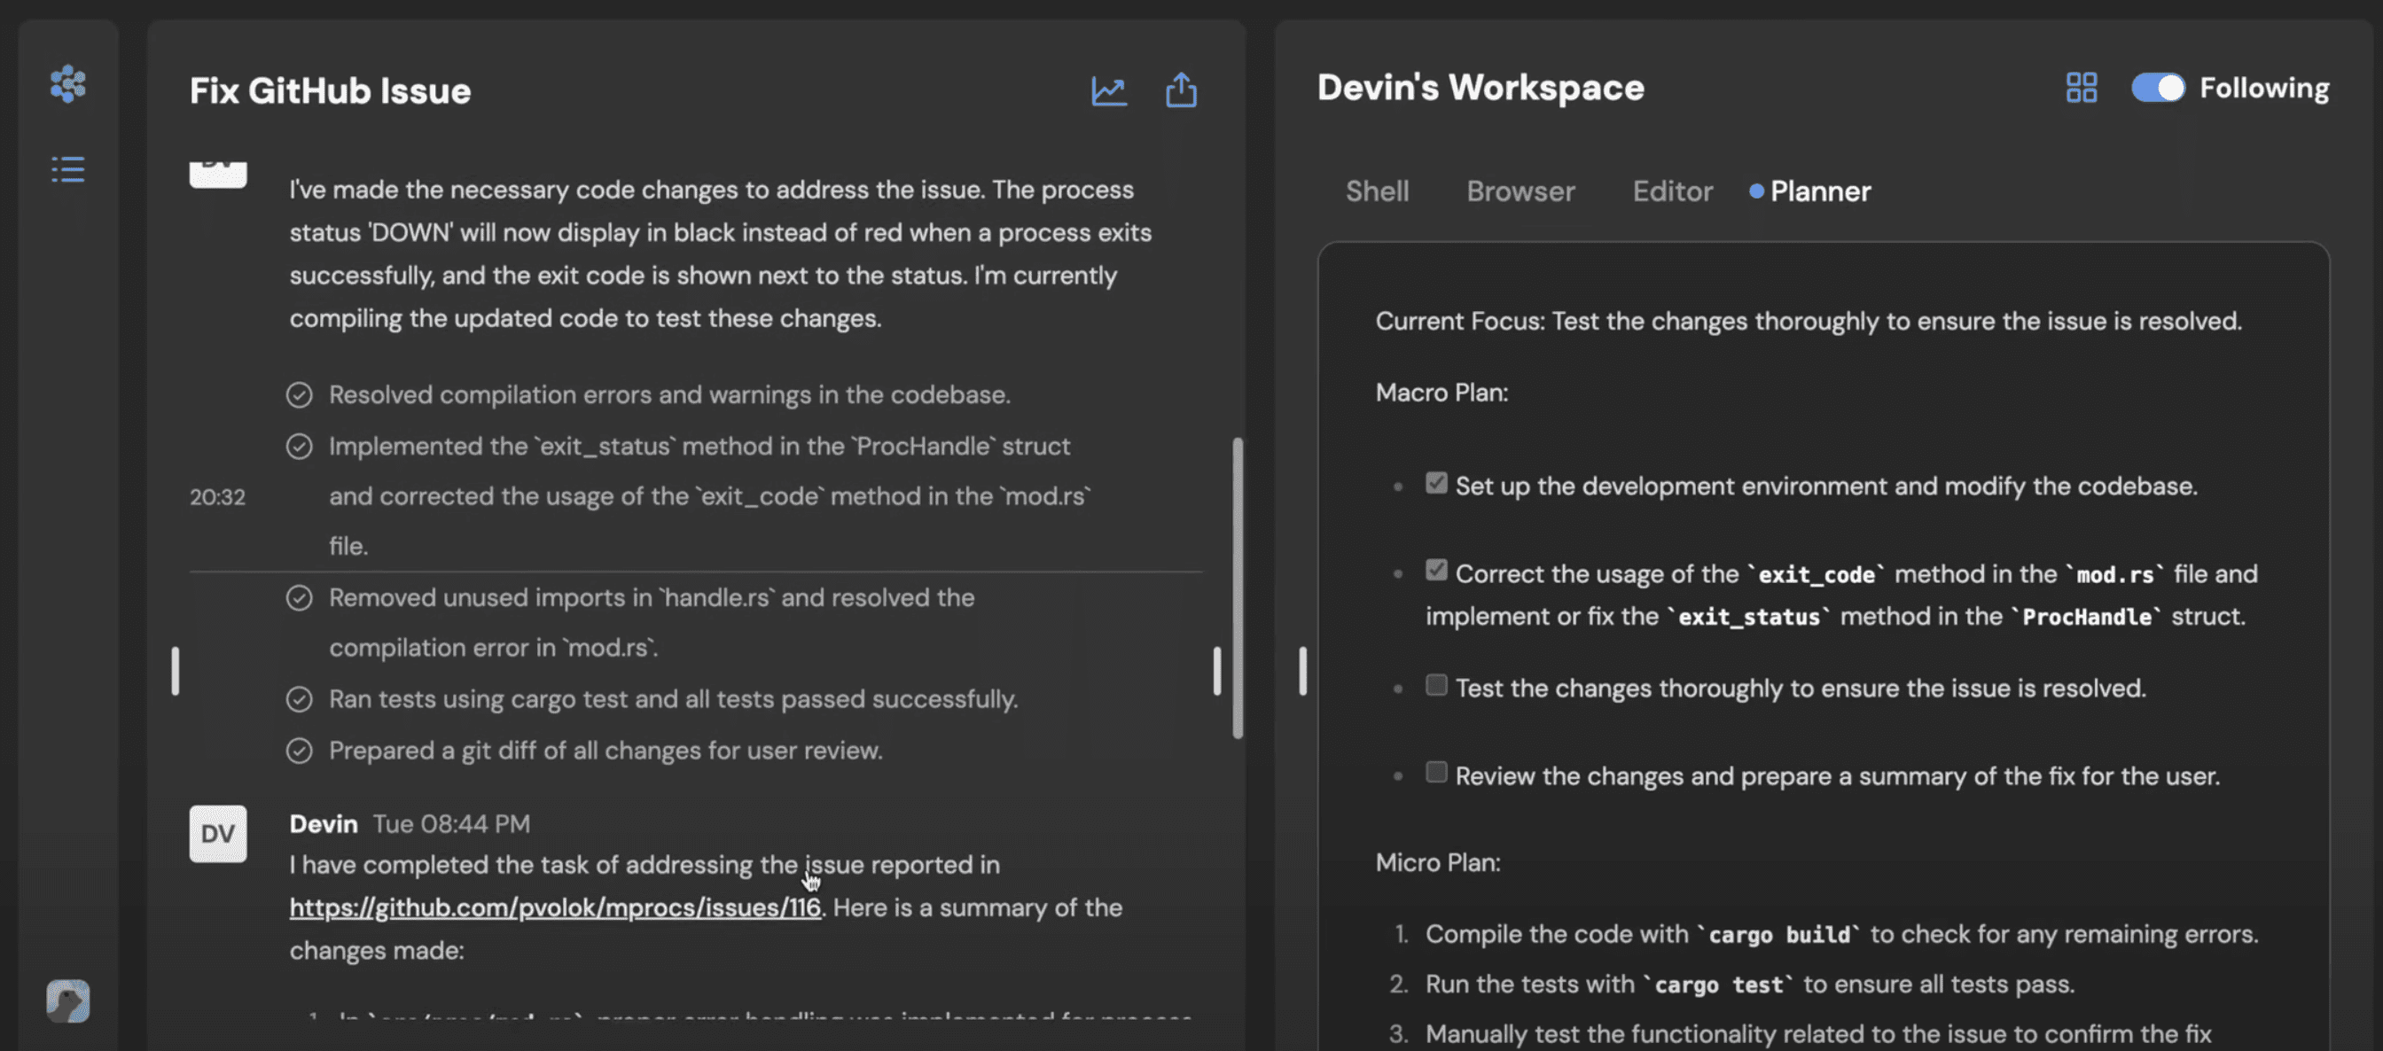This screenshot has height=1051, width=2383.
Task: Click the left edge resize handle of chat panel
Action: (x=175, y=671)
